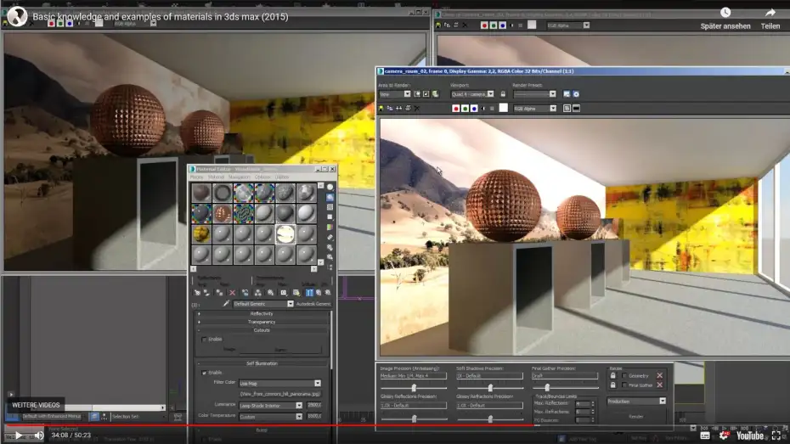Click the panorama jpg map button

pyautogui.click(x=279, y=394)
